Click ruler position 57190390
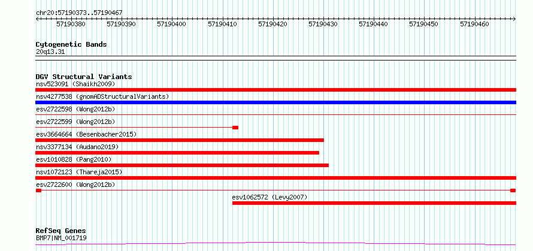 122,24
